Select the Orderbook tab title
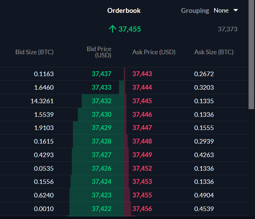The image size is (255, 219). 124,10
